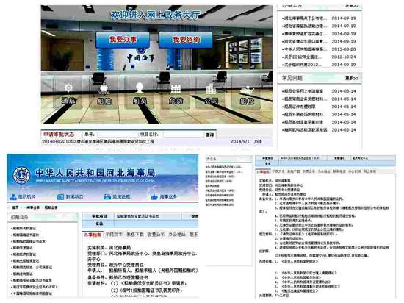The width and height of the screenshot is (404, 303).
Task: Open the FAQ 船员业务网上申请指南
Action: click(303, 91)
